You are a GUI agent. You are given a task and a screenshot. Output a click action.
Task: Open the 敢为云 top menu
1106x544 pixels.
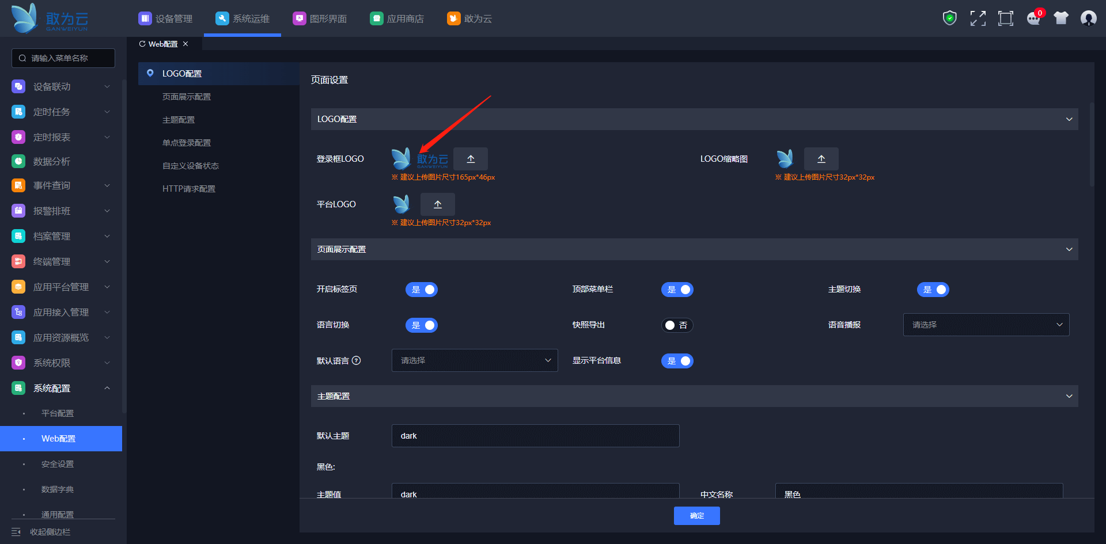pyautogui.click(x=469, y=18)
